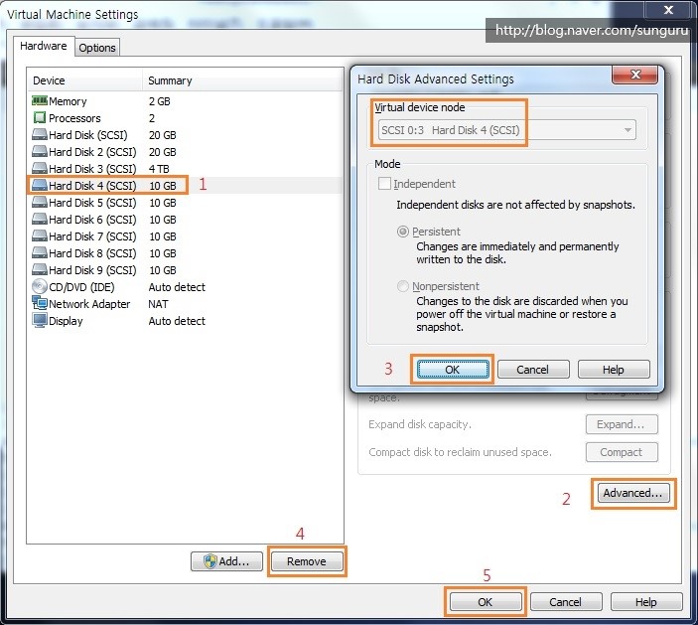This screenshot has height=625, width=698.
Task: Select the Nonpersistent radio button
Action: [403, 287]
